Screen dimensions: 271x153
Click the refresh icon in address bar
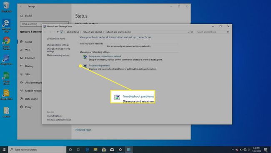(192, 32)
